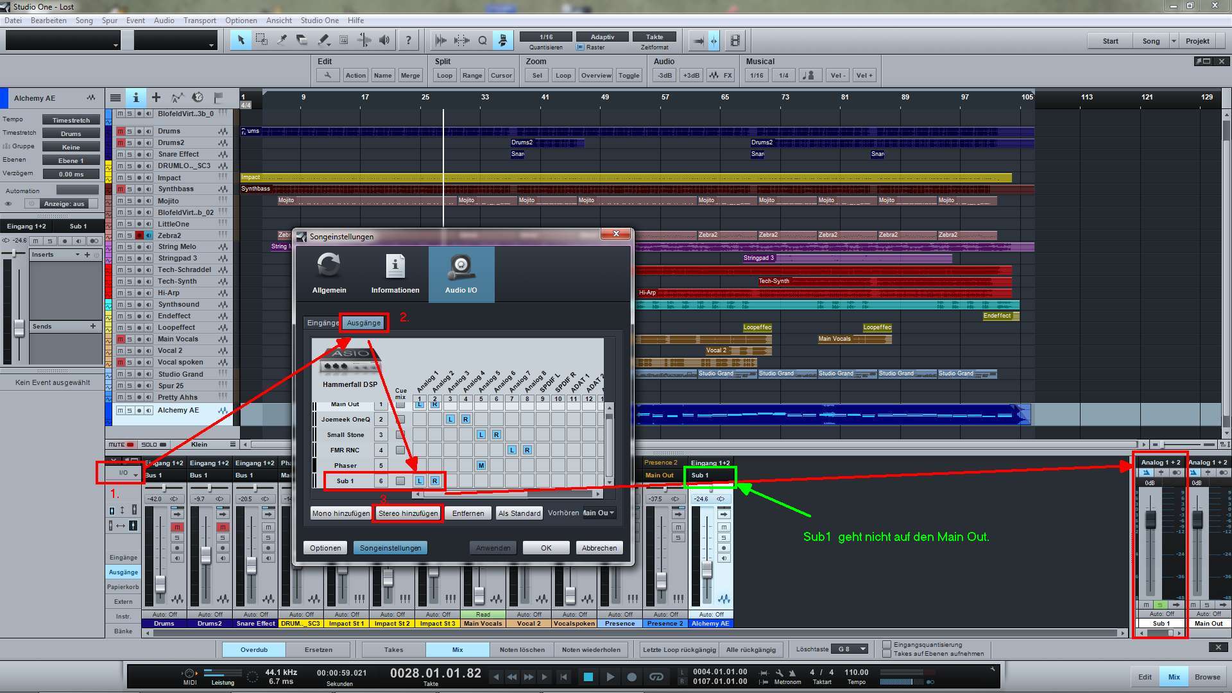Toggle Cue mix checkbox for Sub 1
This screenshot has width=1232, height=693.
pyautogui.click(x=400, y=481)
